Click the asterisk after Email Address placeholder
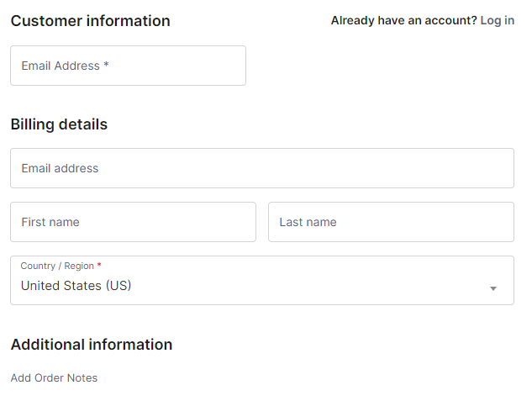Viewport: 532px width, 401px height. (106, 66)
